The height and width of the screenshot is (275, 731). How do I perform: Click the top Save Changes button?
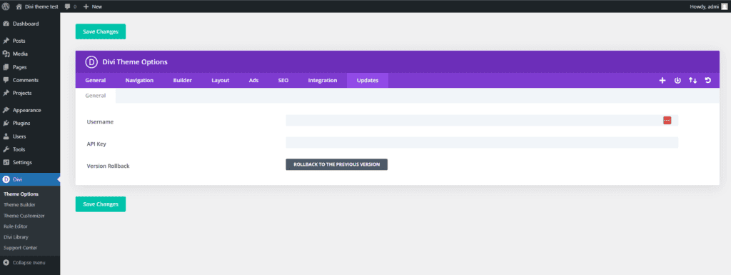101,31
